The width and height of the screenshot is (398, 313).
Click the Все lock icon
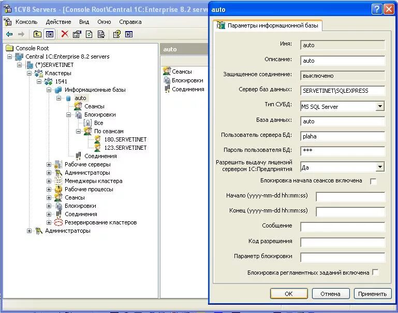click(x=87, y=123)
